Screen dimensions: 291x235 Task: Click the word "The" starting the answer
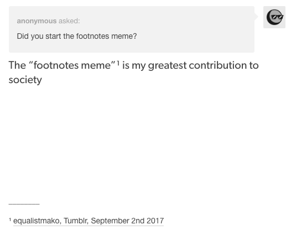[17, 65]
